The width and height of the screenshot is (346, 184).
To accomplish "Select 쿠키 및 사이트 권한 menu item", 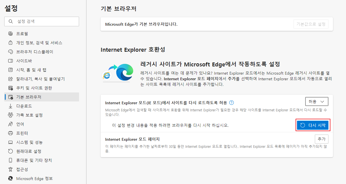I will pos(42,88).
